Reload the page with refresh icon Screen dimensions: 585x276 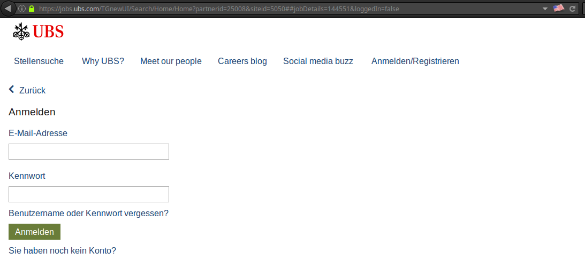572,9
